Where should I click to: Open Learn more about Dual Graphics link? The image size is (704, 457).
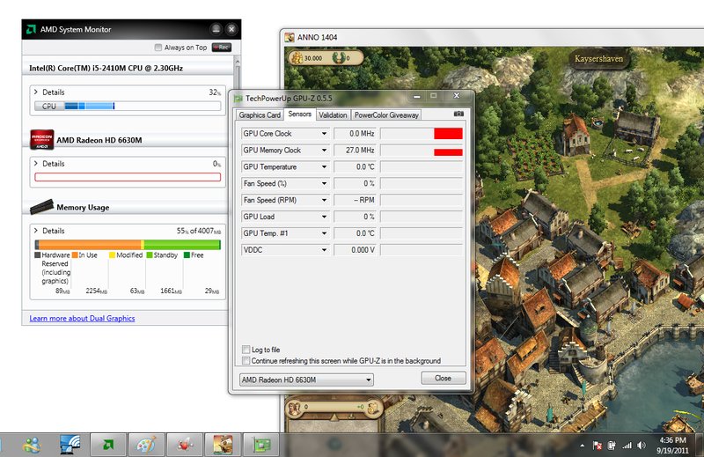tap(82, 318)
